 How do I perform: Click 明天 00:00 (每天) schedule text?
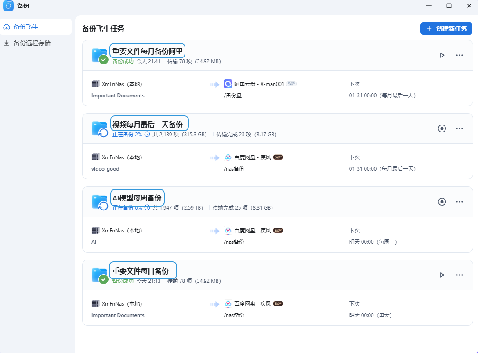370,315
